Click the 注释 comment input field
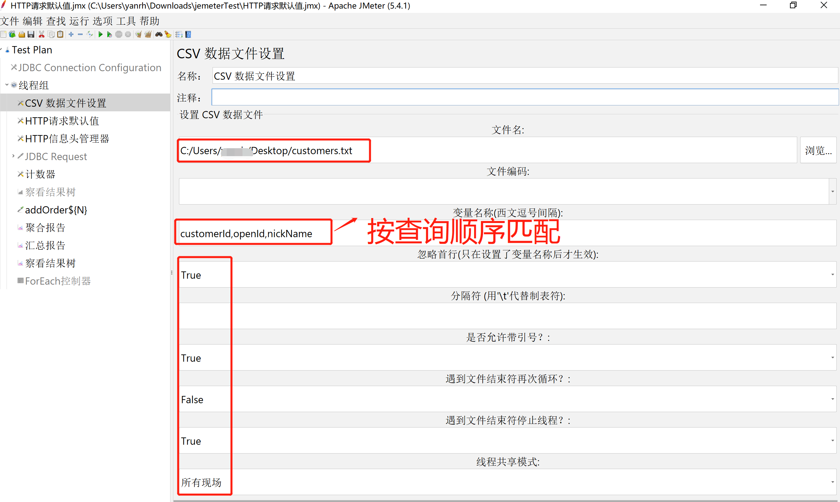Screen dimensions: 840x502 [524, 98]
